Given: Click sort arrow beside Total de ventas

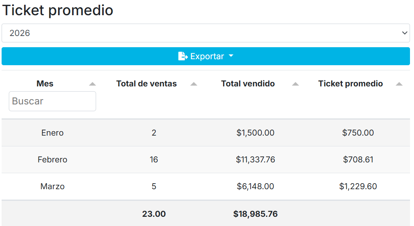Looking at the screenshot, I should [x=194, y=84].
